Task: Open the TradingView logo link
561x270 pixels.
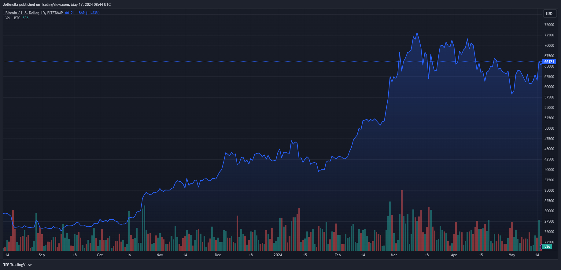Action: pos(17,264)
